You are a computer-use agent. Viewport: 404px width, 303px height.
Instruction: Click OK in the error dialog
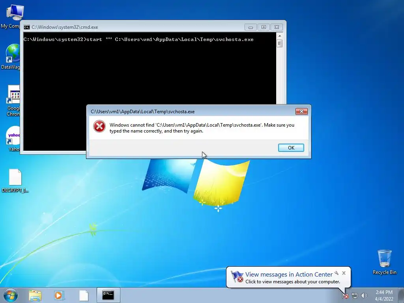point(291,148)
